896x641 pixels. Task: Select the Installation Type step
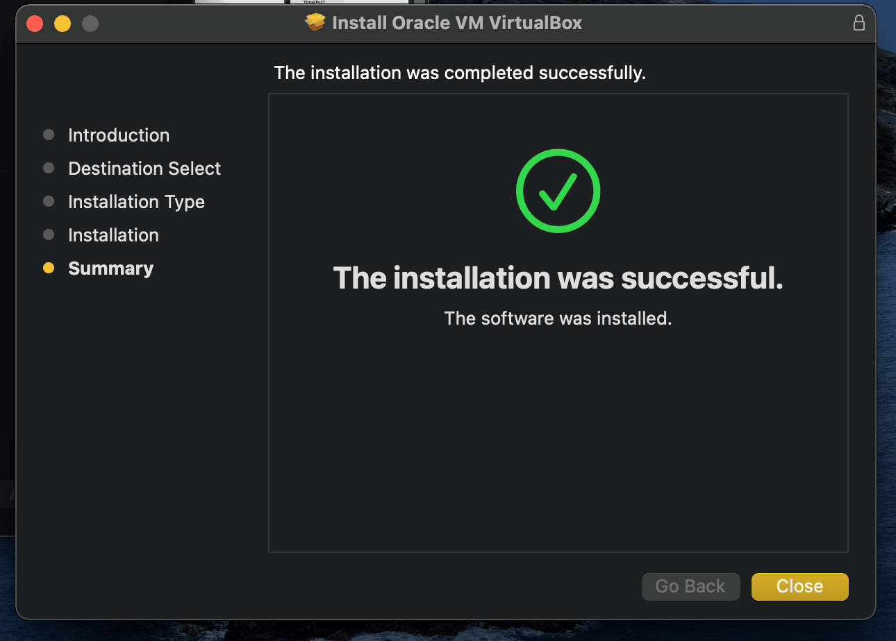[x=136, y=201]
